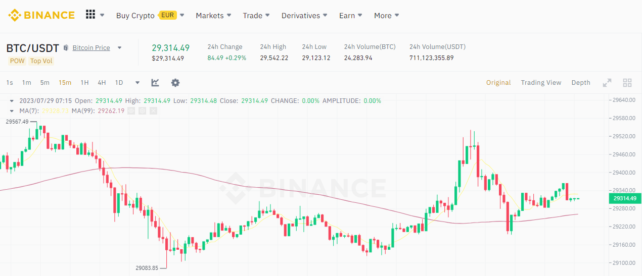
Task: Click the current price tag 29314.49 on axis
Action: (625, 198)
